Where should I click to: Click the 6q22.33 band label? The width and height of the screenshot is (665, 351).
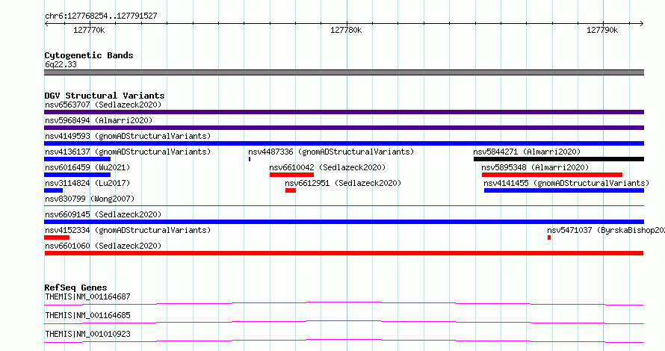(x=61, y=64)
